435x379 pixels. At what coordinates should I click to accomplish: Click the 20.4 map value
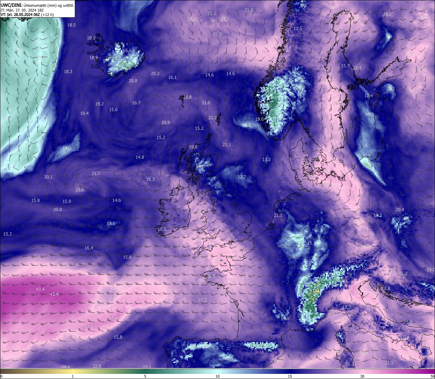coord(400,209)
